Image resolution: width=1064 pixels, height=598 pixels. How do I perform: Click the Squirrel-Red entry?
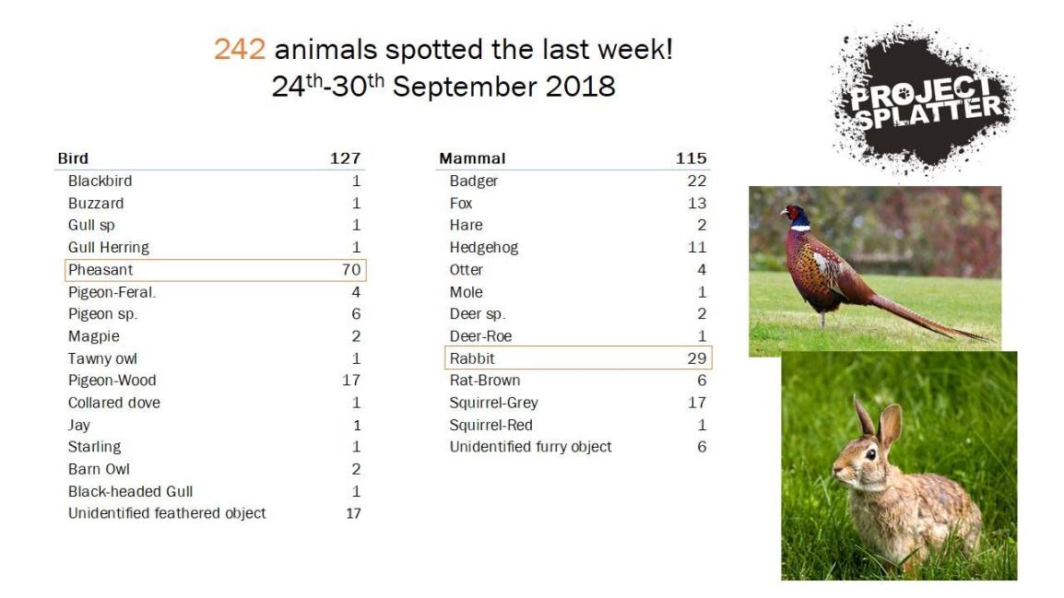491,425
